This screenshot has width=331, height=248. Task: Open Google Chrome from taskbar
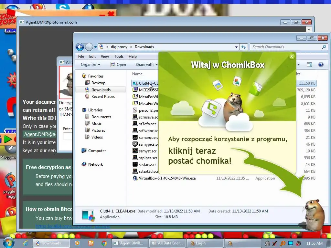104,243
